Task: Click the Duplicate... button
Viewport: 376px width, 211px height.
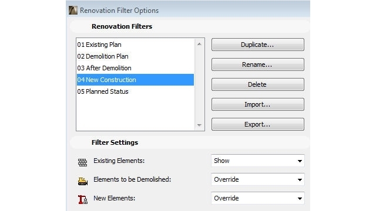Action: click(258, 45)
